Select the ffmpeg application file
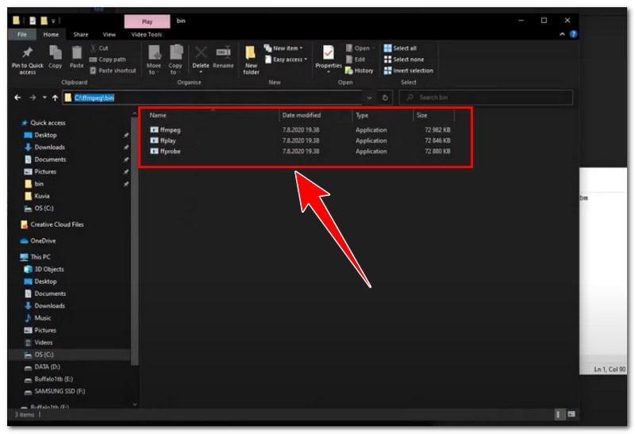 (170, 130)
